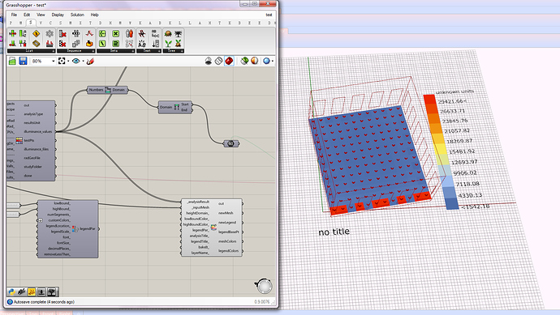Viewport: 560px width, 315px height.
Task: Click the Sort List component icon
Action: tap(23, 33)
